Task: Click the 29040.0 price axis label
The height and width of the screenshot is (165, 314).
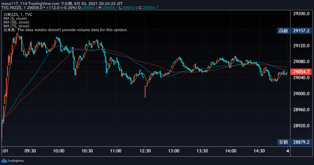Action: pyautogui.click(x=301, y=77)
